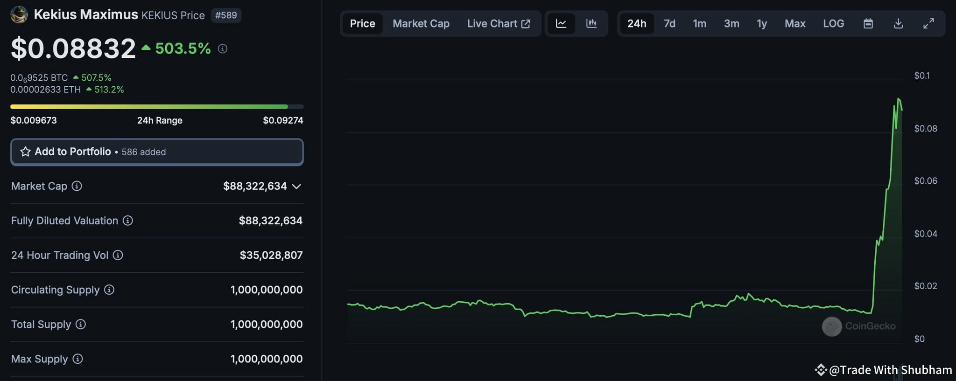956x381 pixels.
Task: Click the Kekius Maximus title text
Action: click(86, 14)
